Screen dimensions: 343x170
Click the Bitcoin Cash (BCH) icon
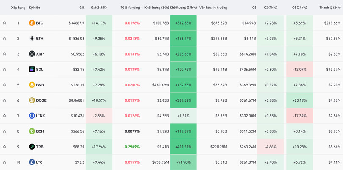32,131
